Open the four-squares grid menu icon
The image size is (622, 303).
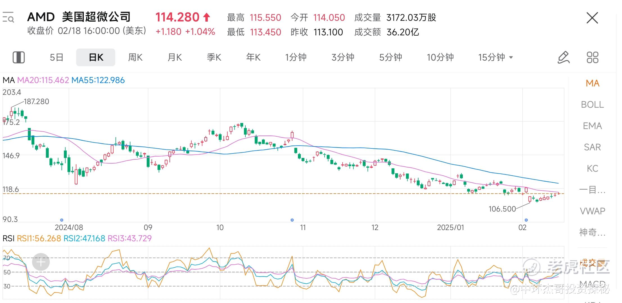592,57
